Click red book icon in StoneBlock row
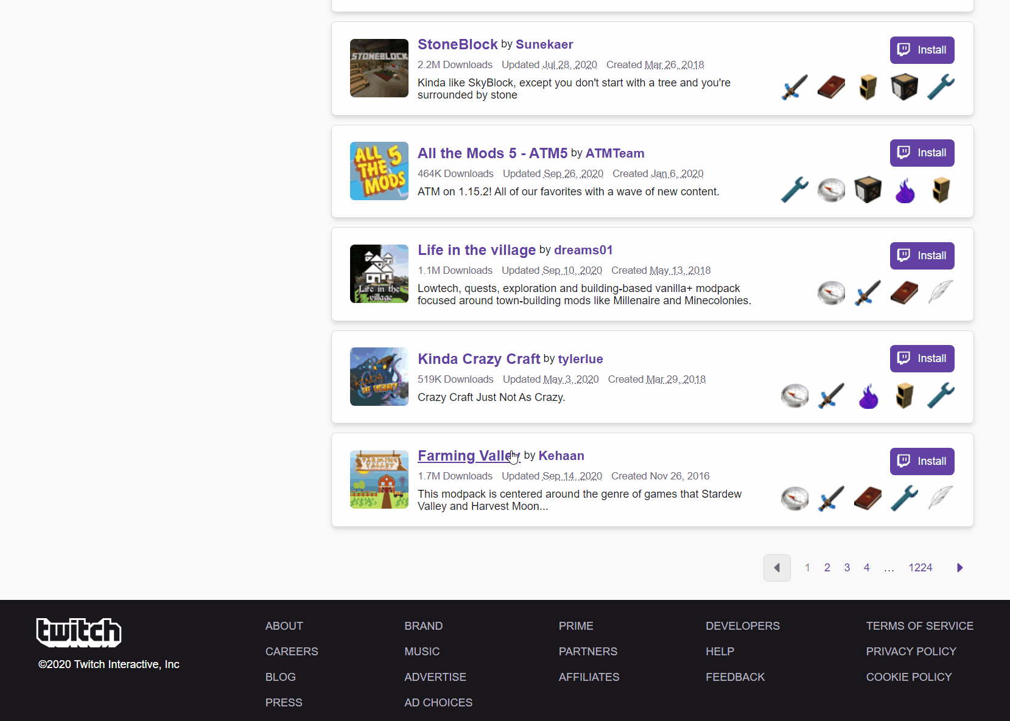The width and height of the screenshot is (1010, 721). (x=831, y=87)
